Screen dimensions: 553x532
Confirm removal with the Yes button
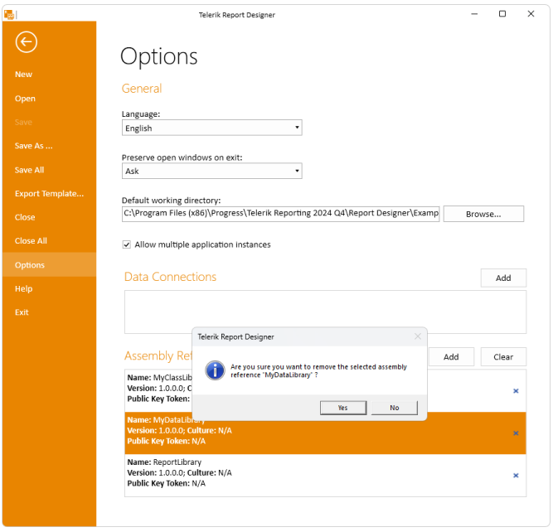(x=343, y=408)
